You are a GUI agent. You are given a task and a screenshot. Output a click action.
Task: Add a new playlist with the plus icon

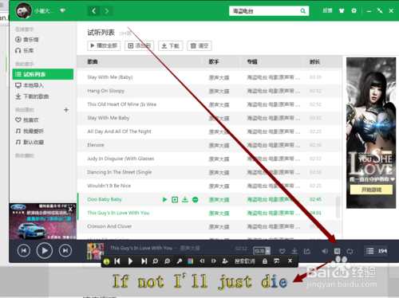(66, 110)
